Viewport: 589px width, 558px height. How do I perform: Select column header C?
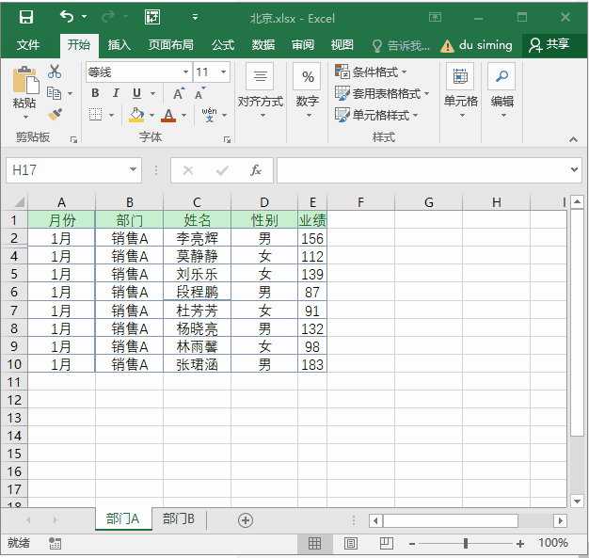[x=197, y=202]
